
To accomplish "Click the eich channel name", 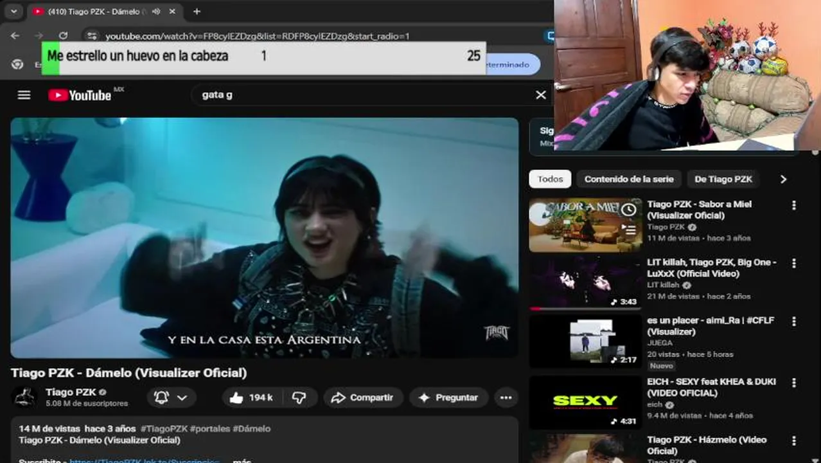I will (x=655, y=405).
